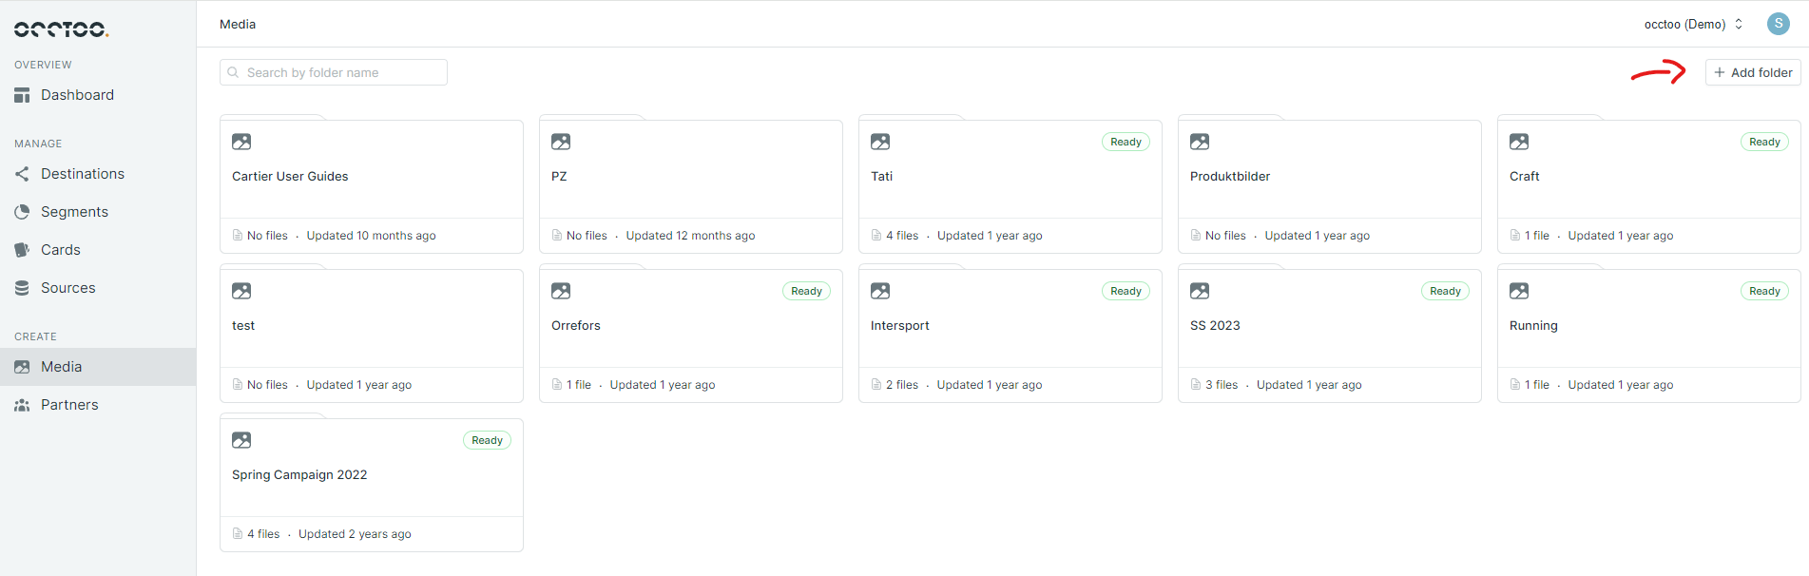Click the Ready badge on Spring Campaign 2022
Image resolution: width=1809 pixels, height=576 pixels.
(x=487, y=440)
